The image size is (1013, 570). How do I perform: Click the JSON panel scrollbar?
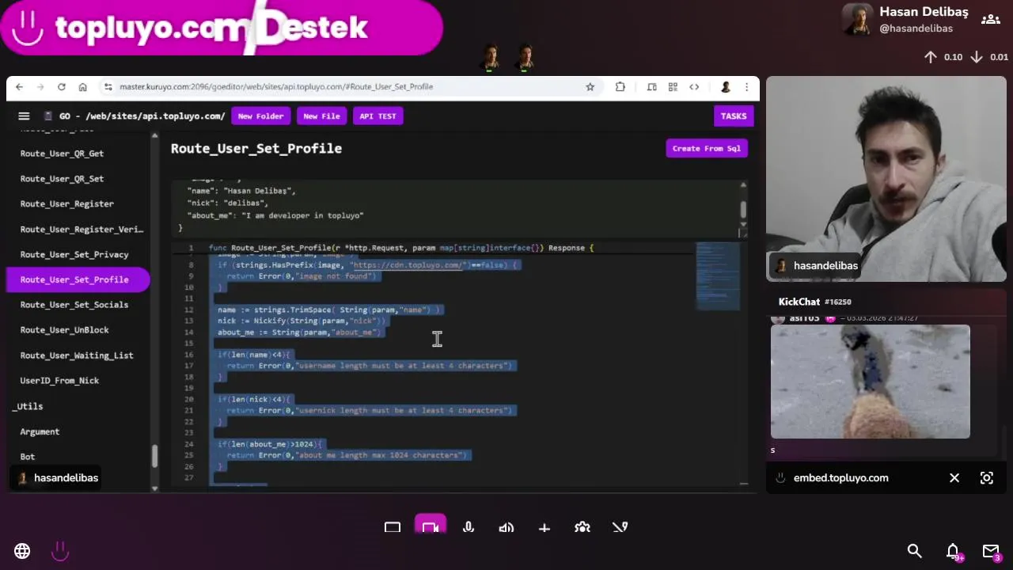742,209
